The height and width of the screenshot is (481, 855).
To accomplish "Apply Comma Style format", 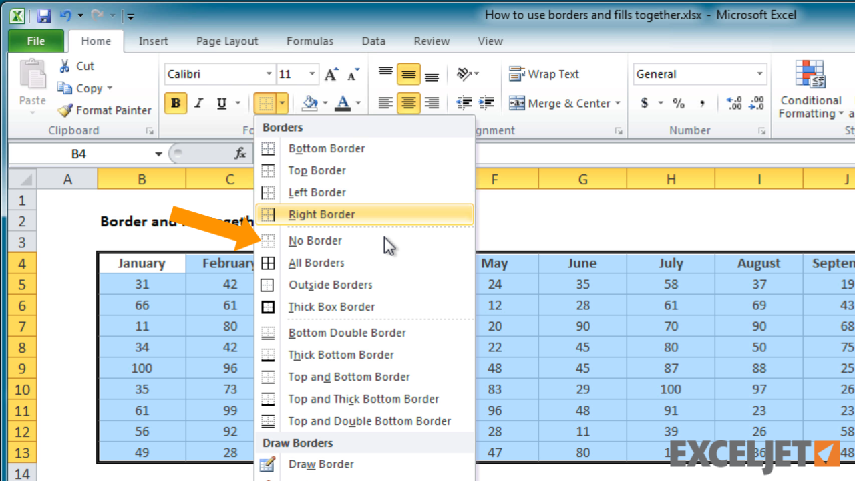I will click(x=702, y=103).
